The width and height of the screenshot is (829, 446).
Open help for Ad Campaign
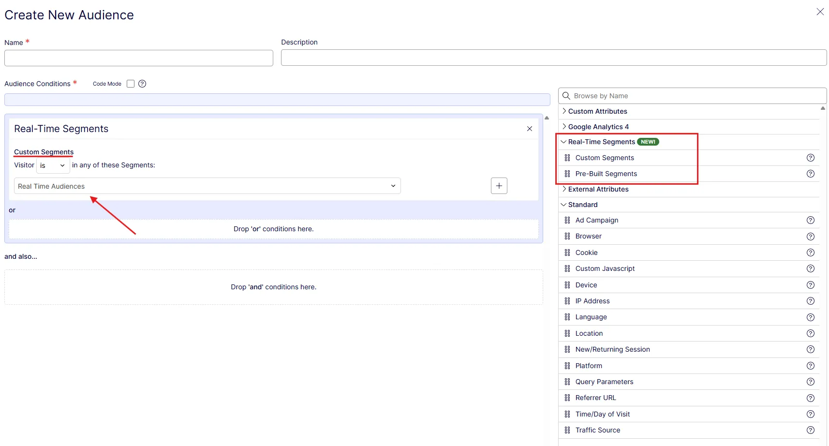point(811,220)
